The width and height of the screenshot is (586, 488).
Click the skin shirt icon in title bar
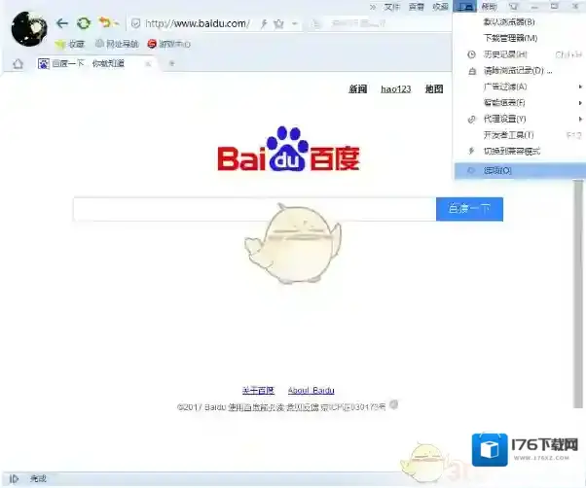tap(514, 7)
